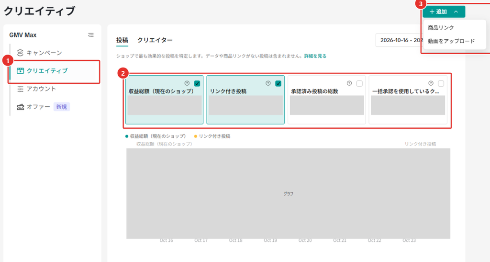Uncheck the 収益総額（現在のショップ） checkbox
The width and height of the screenshot is (490, 262).
(x=197, y=83)
